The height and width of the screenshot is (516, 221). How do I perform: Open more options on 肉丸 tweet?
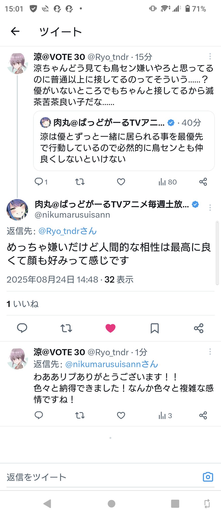210,208
